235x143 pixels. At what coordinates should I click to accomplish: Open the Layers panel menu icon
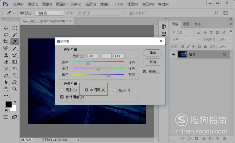231,24
